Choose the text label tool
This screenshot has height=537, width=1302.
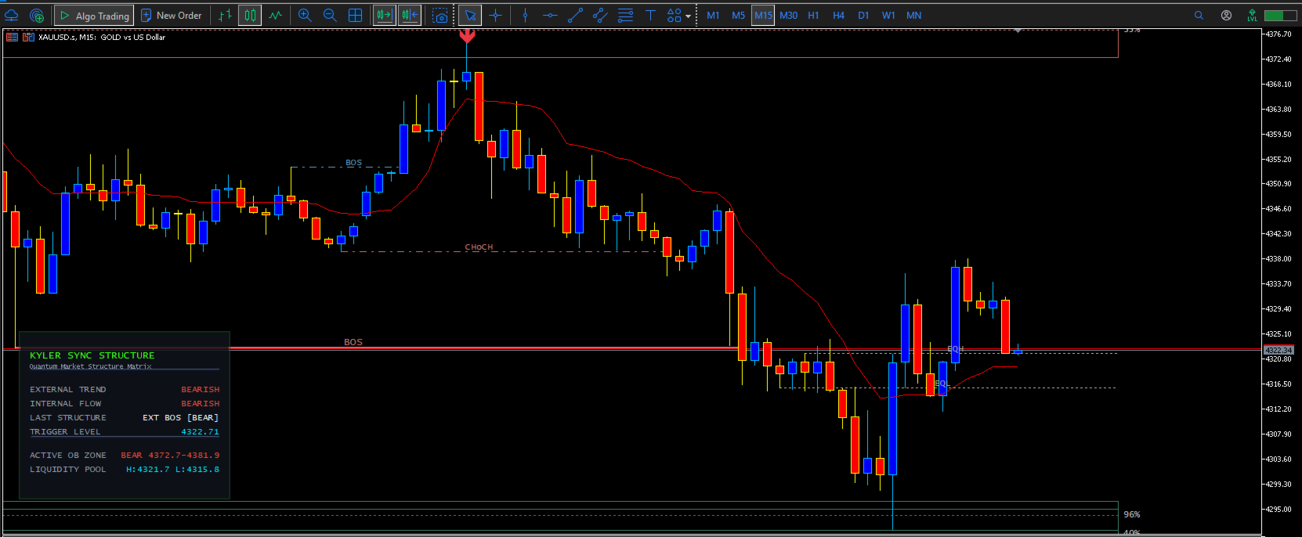tap(650, 15)
